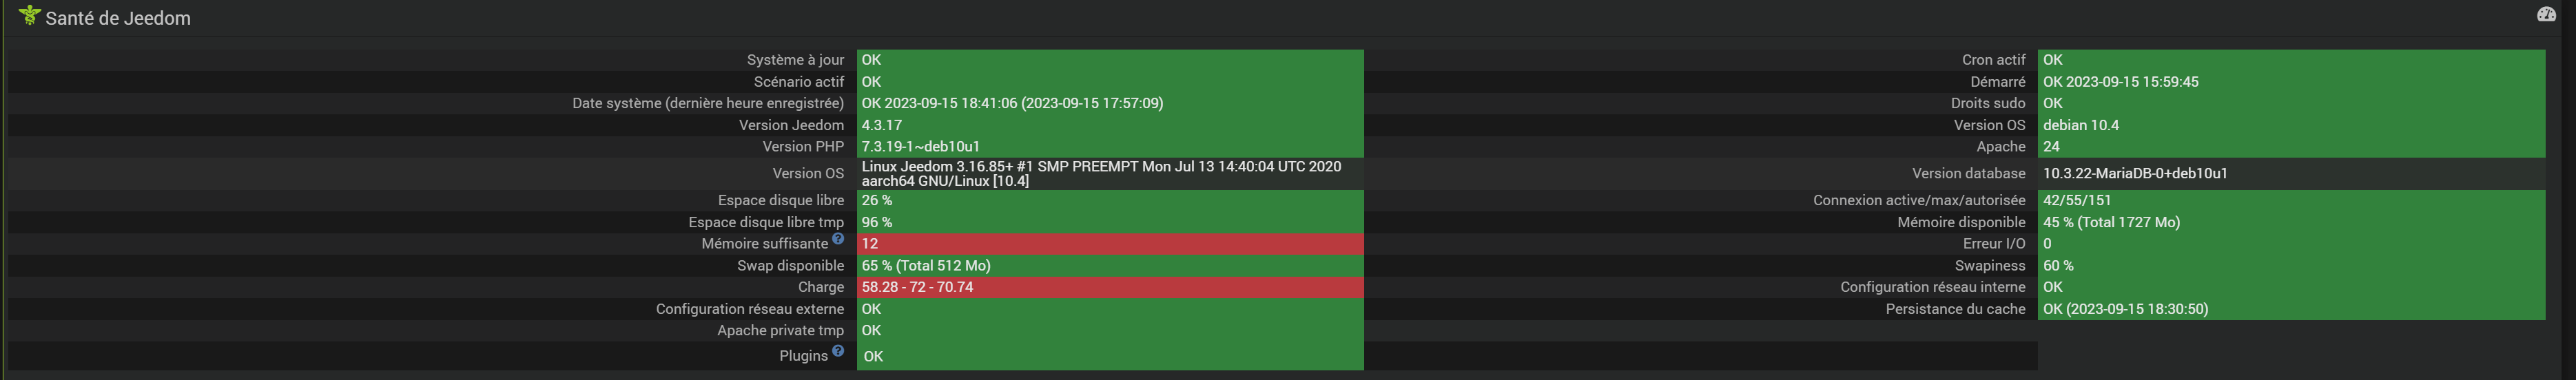2576x380 pixels.
Task: Click the help icon beside Mémoire suffisante
Action: click(838, 239)
